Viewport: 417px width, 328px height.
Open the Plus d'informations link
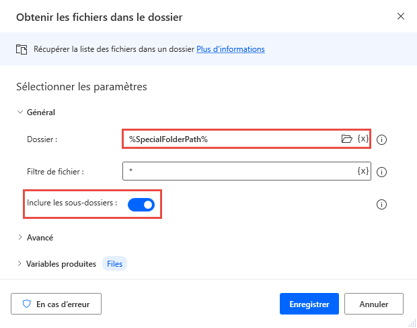[x=230, y=49]
